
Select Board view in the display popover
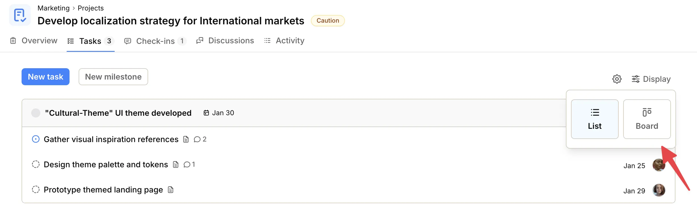coord(647,119)
